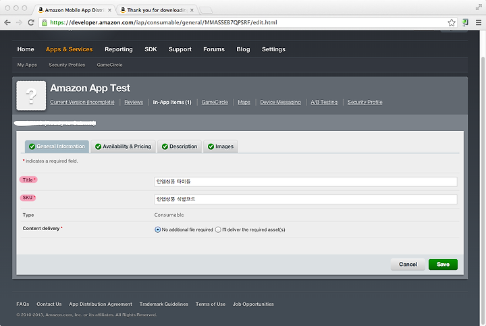Click the Title field label
486x326 pixels.
[28, 180]
